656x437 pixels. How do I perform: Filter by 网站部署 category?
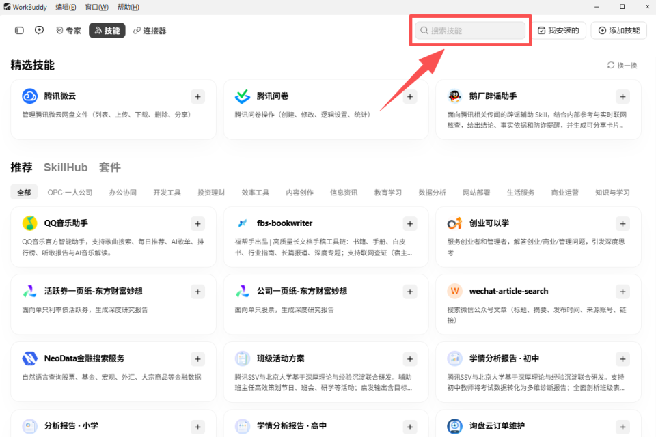coord(476,193)
